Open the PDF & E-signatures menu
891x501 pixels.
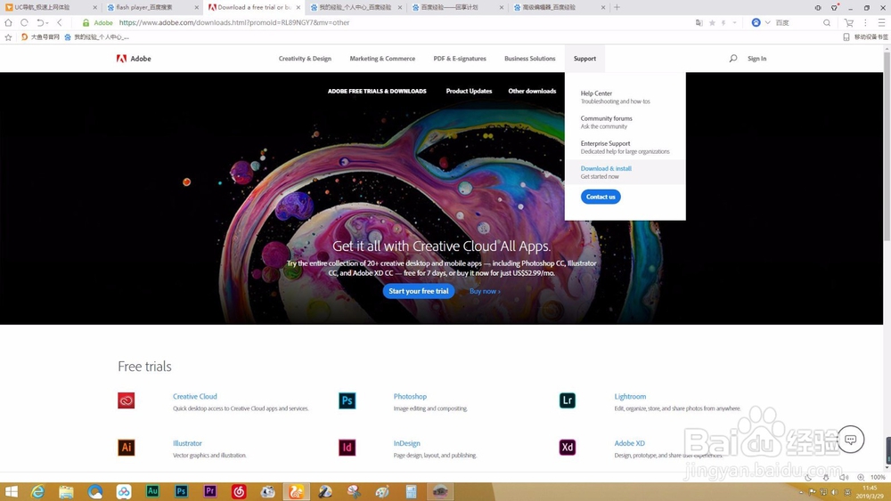pyautogui.click(x=460, y=59)
